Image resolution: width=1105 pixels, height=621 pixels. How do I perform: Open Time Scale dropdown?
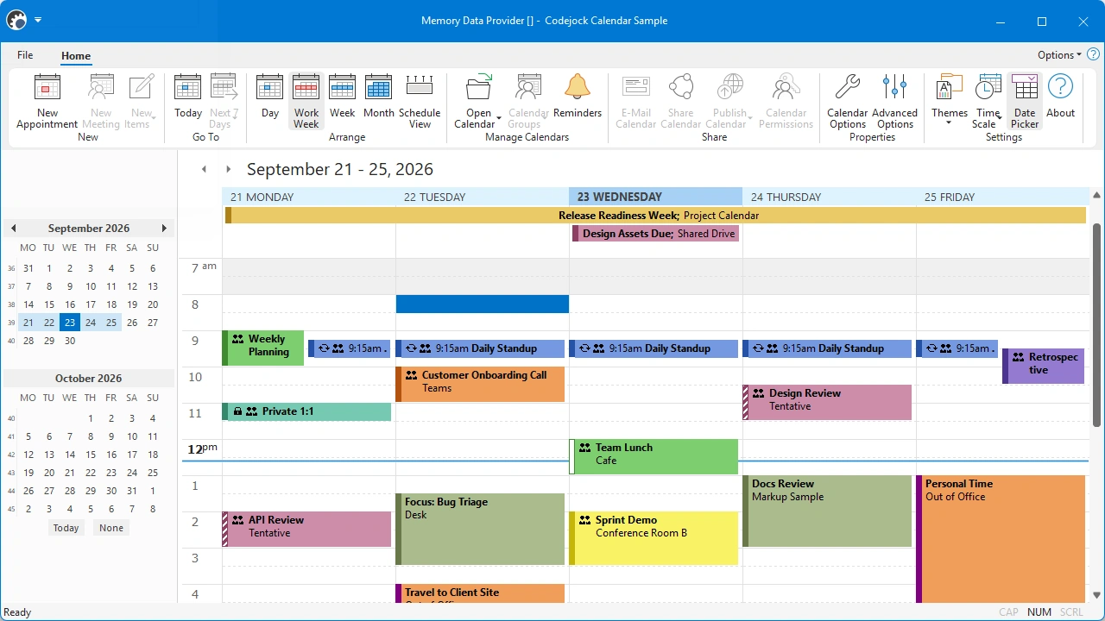[988, 101]
